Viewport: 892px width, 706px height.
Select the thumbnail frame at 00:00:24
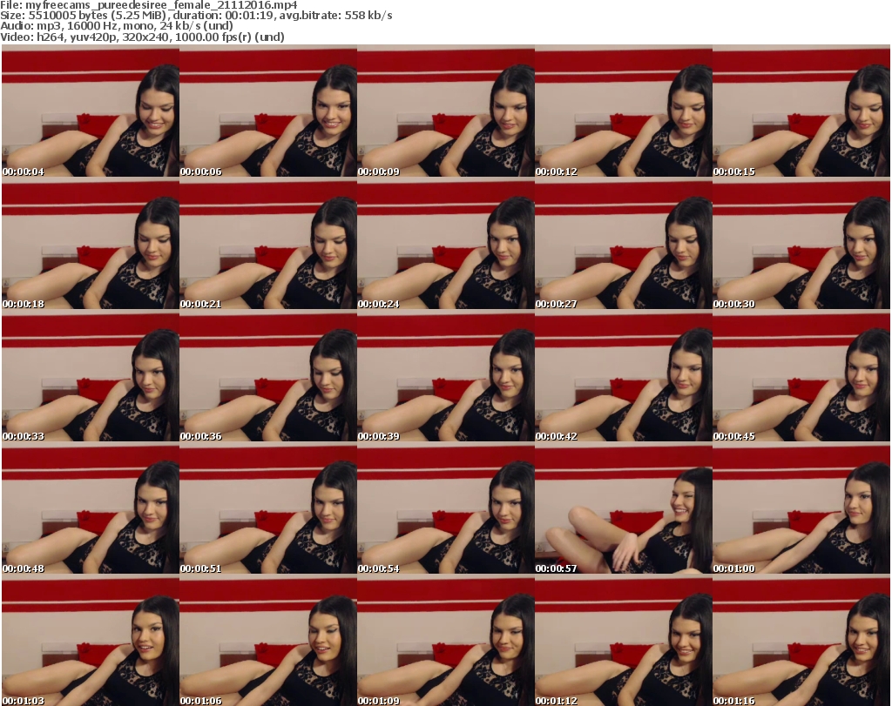pyautogui.click(x=445, y=243)
